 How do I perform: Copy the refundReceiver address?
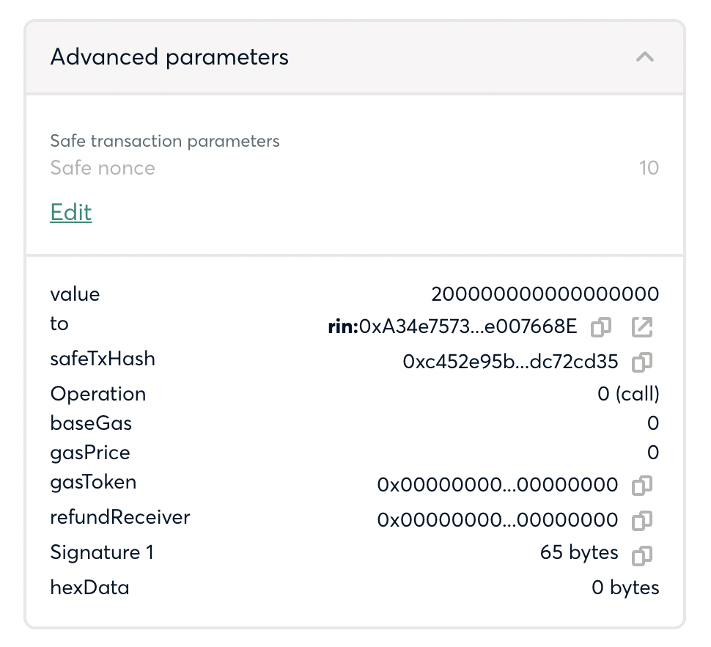642,520
